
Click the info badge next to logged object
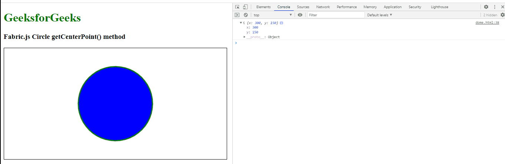pos(282,23)
